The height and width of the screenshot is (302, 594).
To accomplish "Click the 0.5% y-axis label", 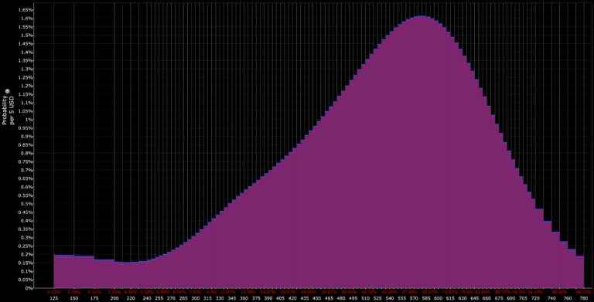I will pyautogui.click(x=26, y=204).
